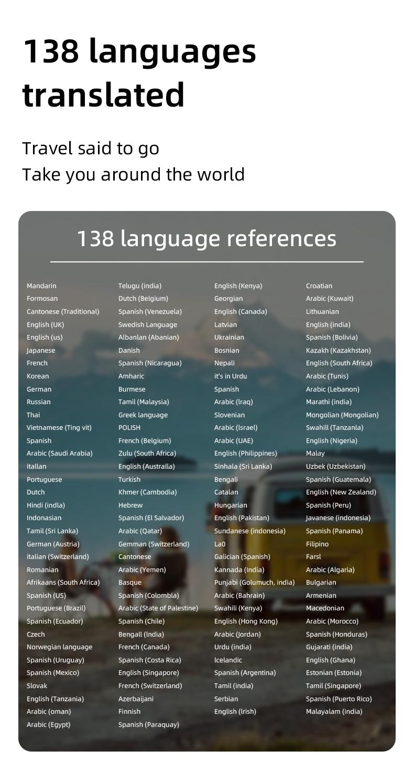
Task: Click the "138 language references" heading
Action: pos(206,238)
